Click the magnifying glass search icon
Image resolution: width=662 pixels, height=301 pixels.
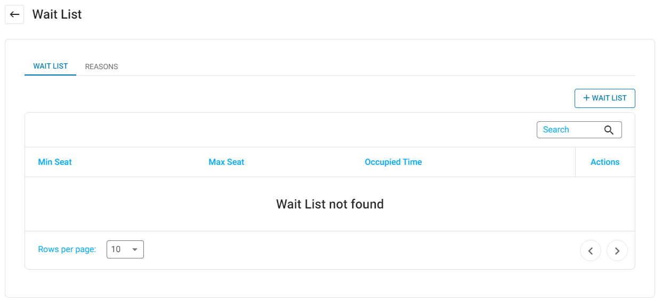click(609, 130)
